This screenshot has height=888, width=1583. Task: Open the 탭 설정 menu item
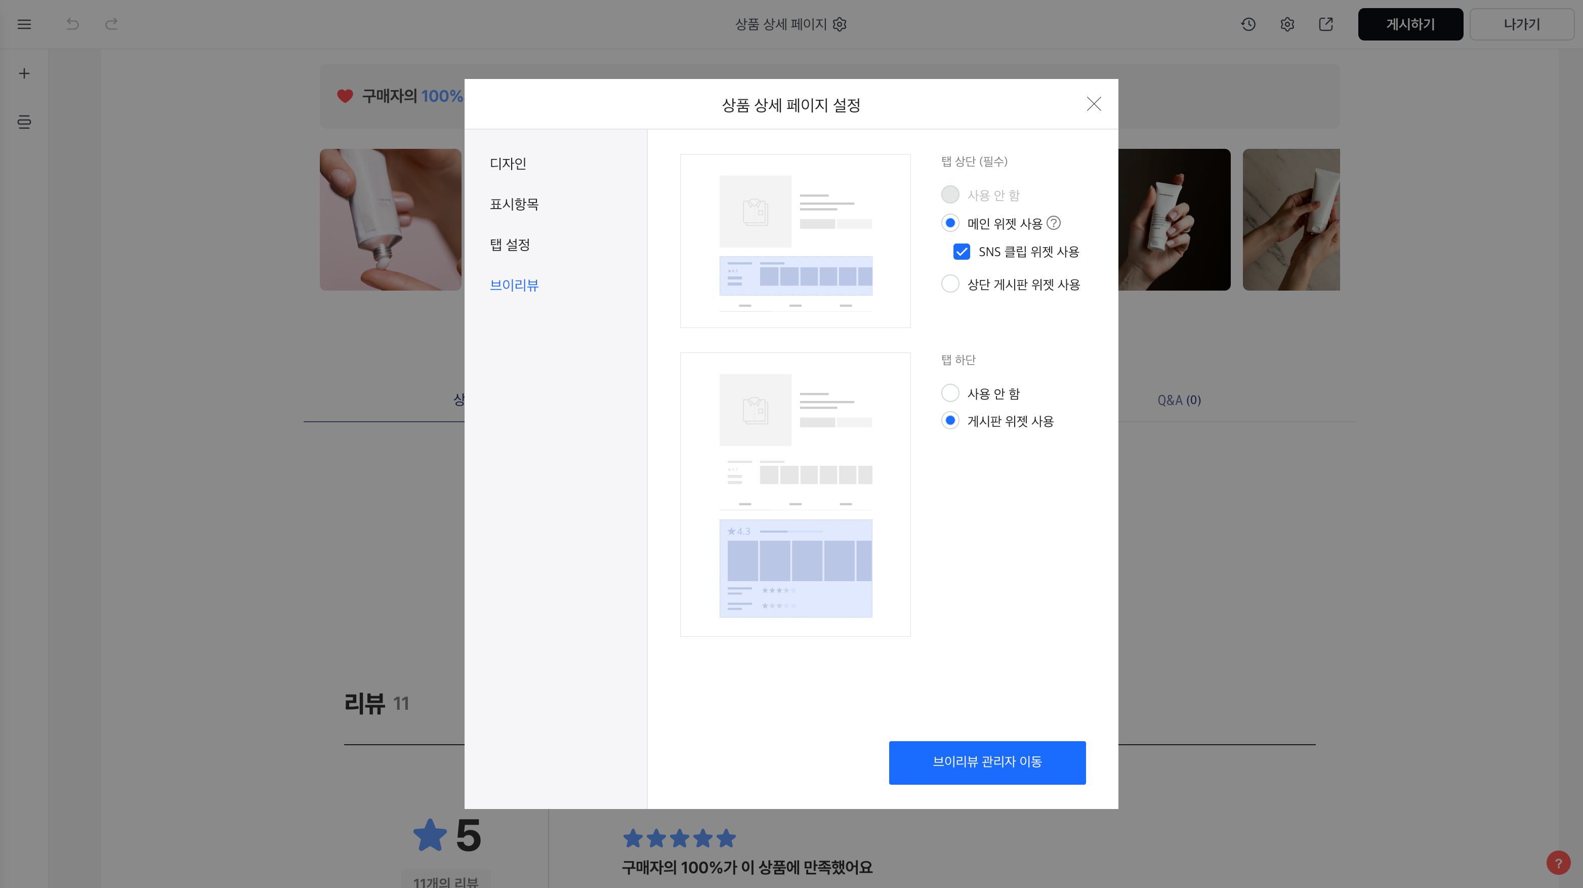pyautogui.click(x=510, y=245)
